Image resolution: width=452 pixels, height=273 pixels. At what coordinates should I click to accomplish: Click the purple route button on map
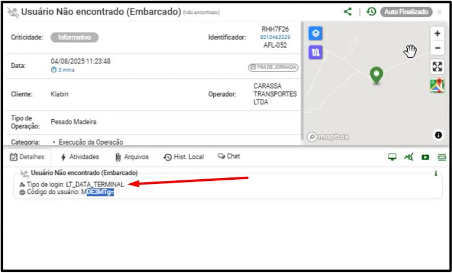point(316,53)
